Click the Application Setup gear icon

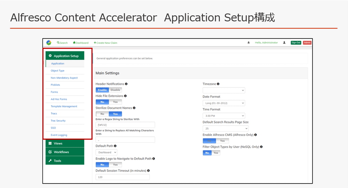(x=50, y=56)
